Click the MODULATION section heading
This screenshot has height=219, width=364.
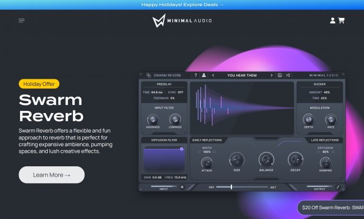(319, 108)
